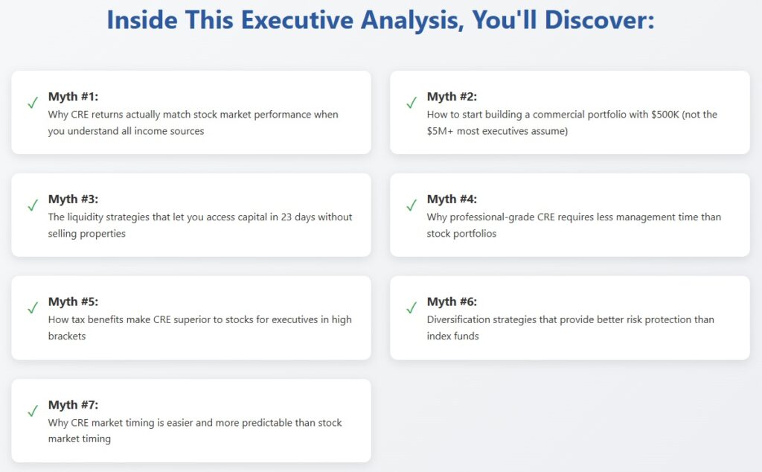Select the 'Myth #1:' title text
This screenshot has width=762, height=472.
[x=73, y=96]
